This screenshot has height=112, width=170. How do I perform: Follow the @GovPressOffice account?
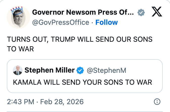tap(106, 23)
